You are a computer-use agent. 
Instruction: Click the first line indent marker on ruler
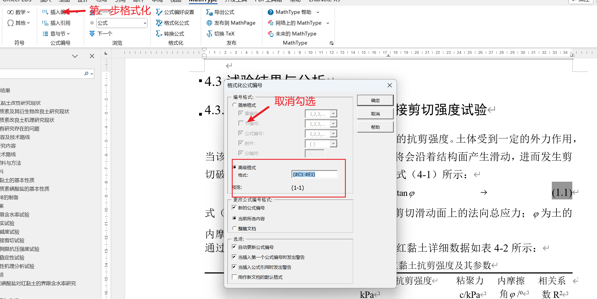204,50
